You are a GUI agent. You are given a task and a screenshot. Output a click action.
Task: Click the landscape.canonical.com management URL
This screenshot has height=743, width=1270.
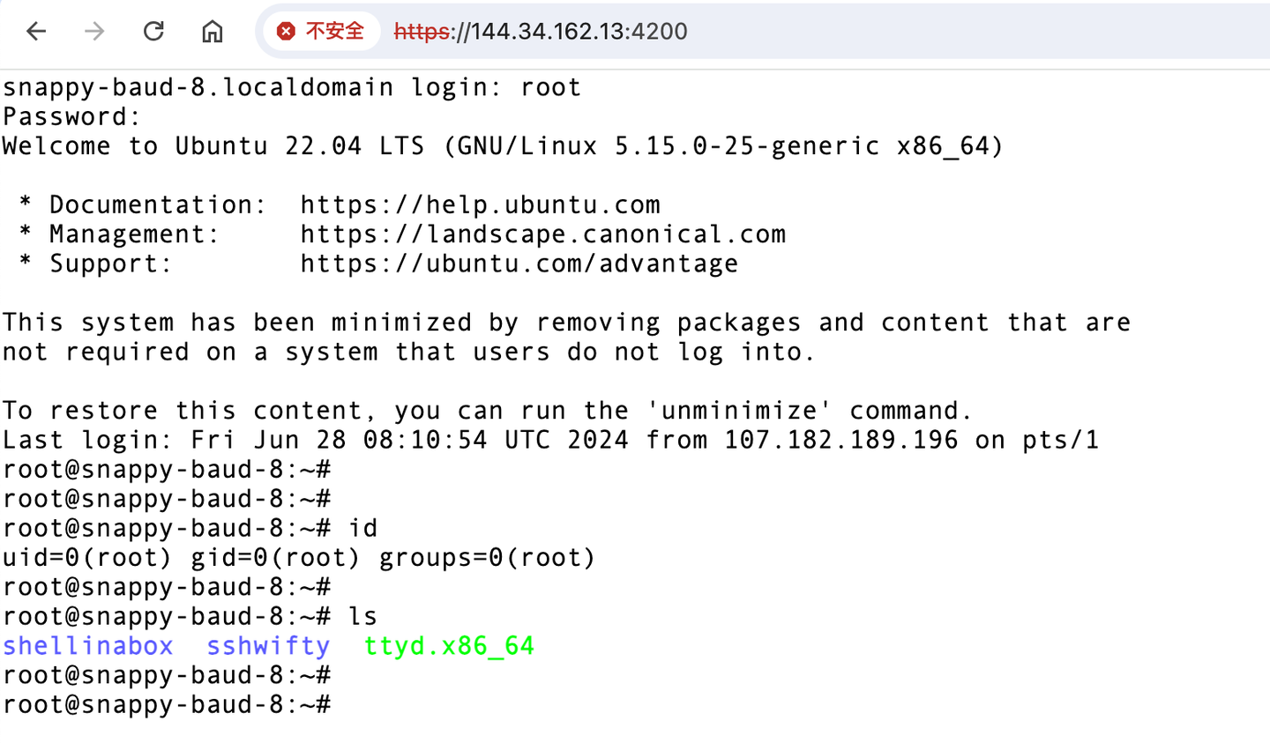[542, 234]
